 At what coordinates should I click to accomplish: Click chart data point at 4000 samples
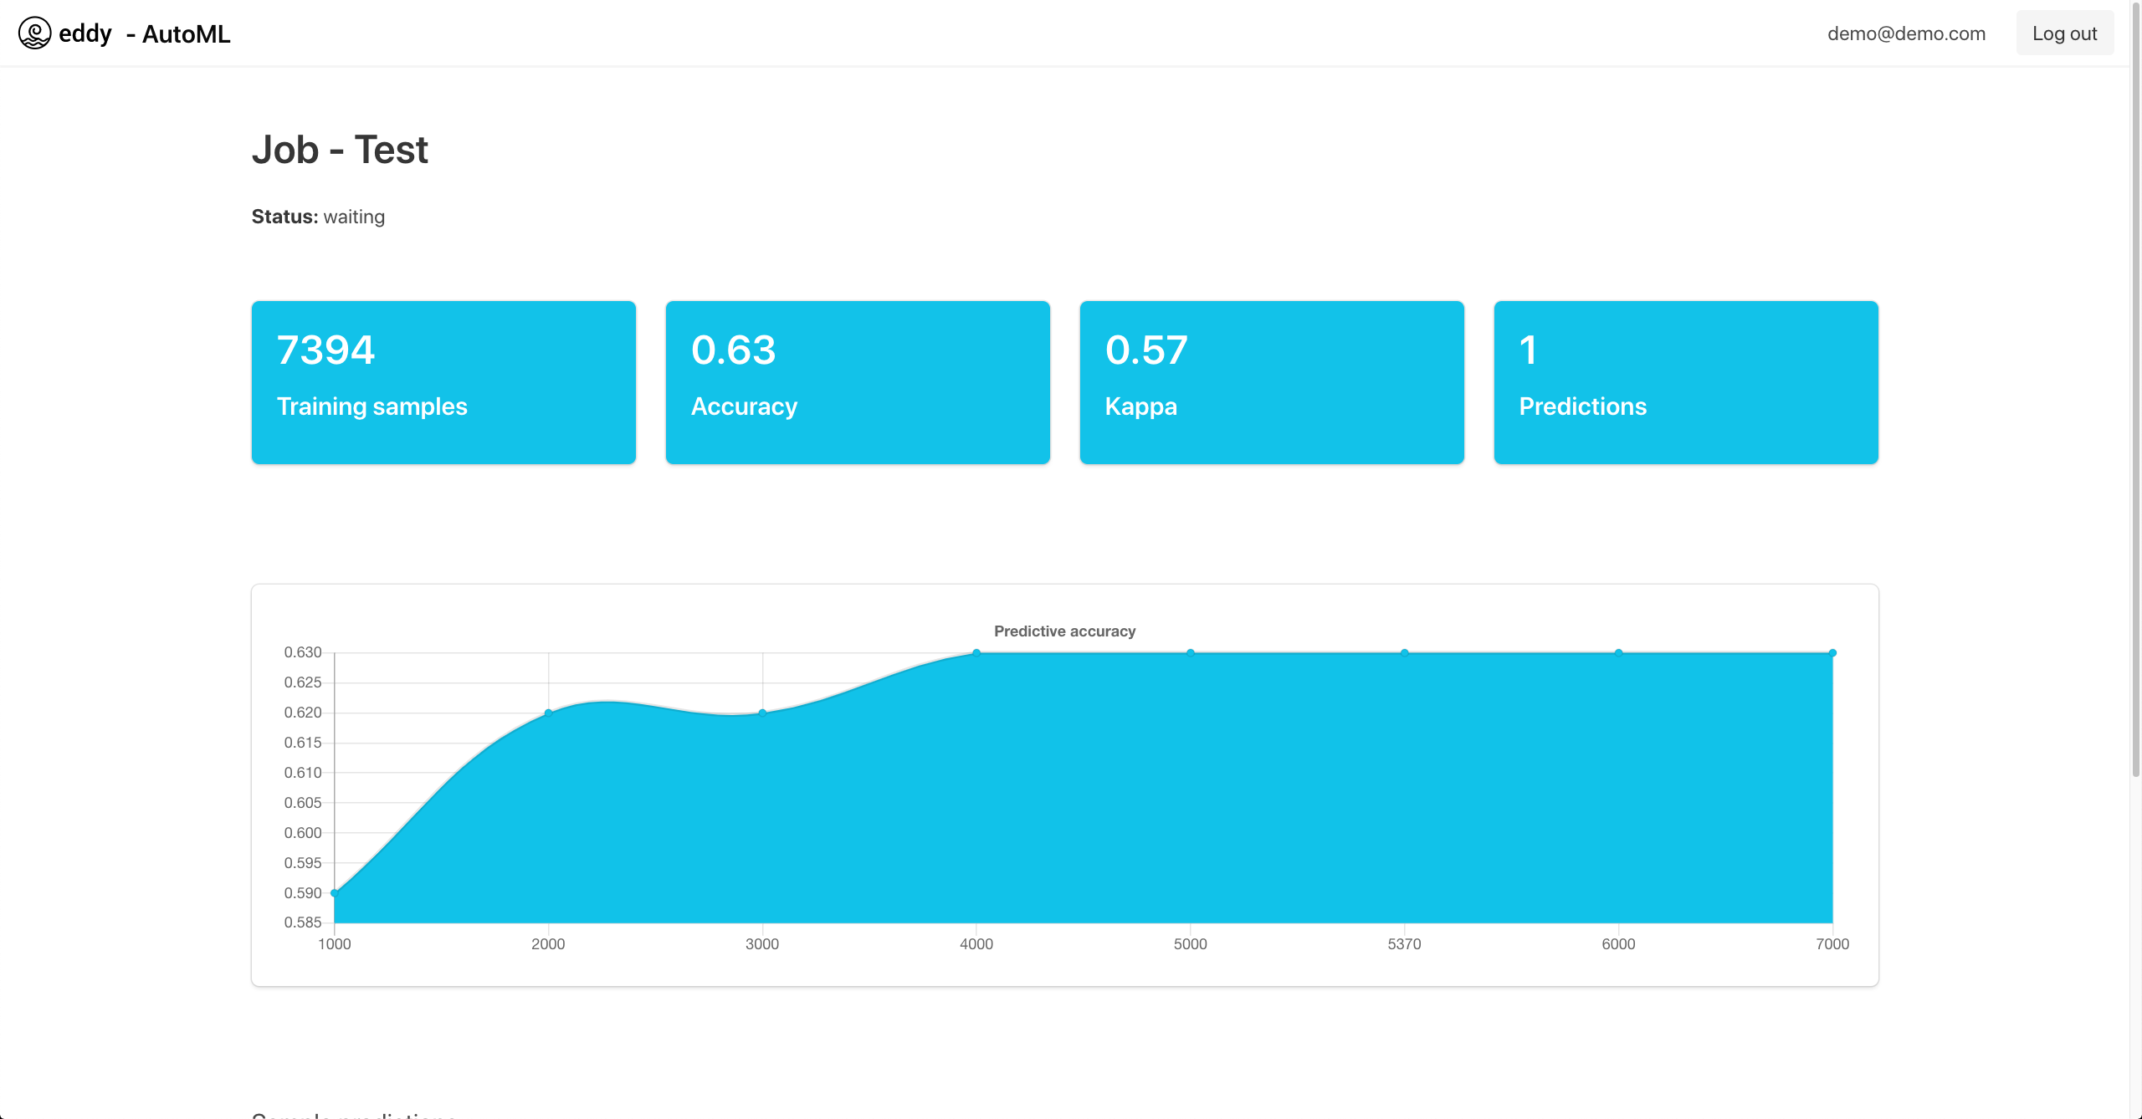tap(976, 653)
